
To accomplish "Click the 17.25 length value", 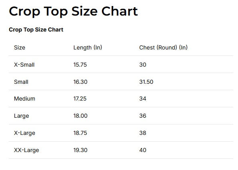I will coord(80,99).
